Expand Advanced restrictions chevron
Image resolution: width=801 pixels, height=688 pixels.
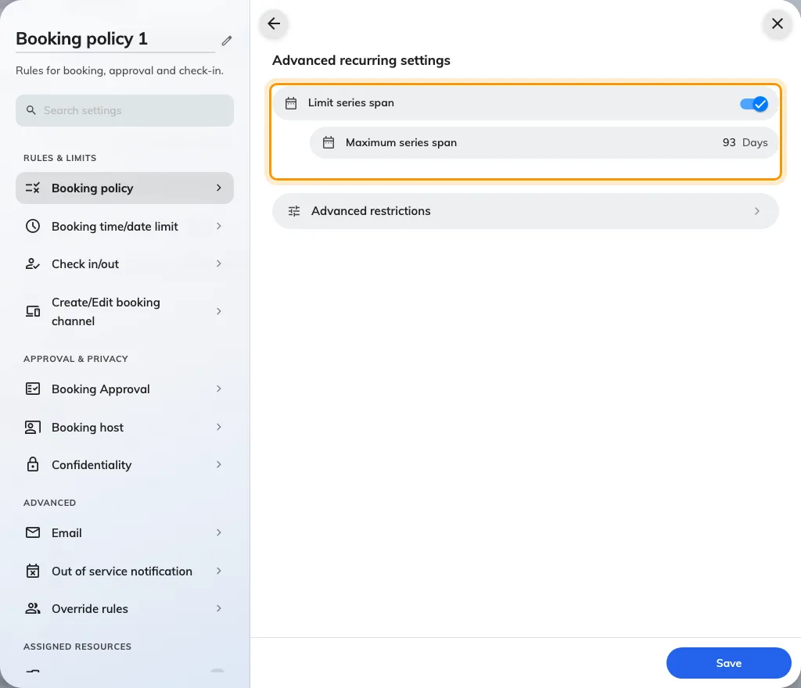[x=757, y=211]
